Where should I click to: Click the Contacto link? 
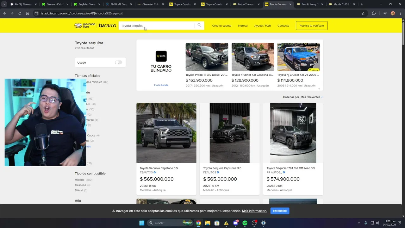pos(283,26)
